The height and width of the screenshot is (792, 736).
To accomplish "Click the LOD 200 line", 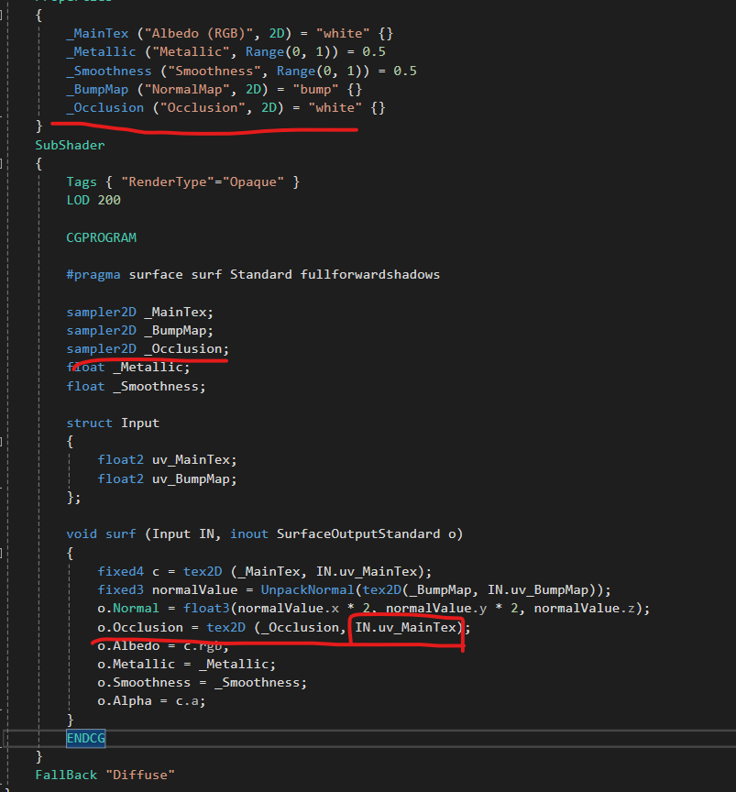I will click(x=93, y=200).
